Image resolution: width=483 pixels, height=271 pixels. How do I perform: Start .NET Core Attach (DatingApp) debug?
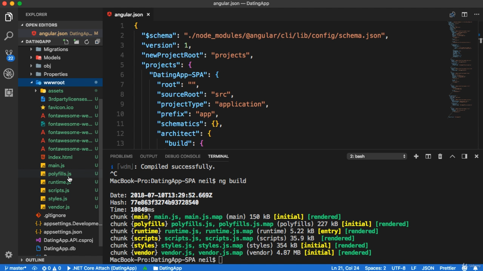pyautogui.click(x=101, y=268)
